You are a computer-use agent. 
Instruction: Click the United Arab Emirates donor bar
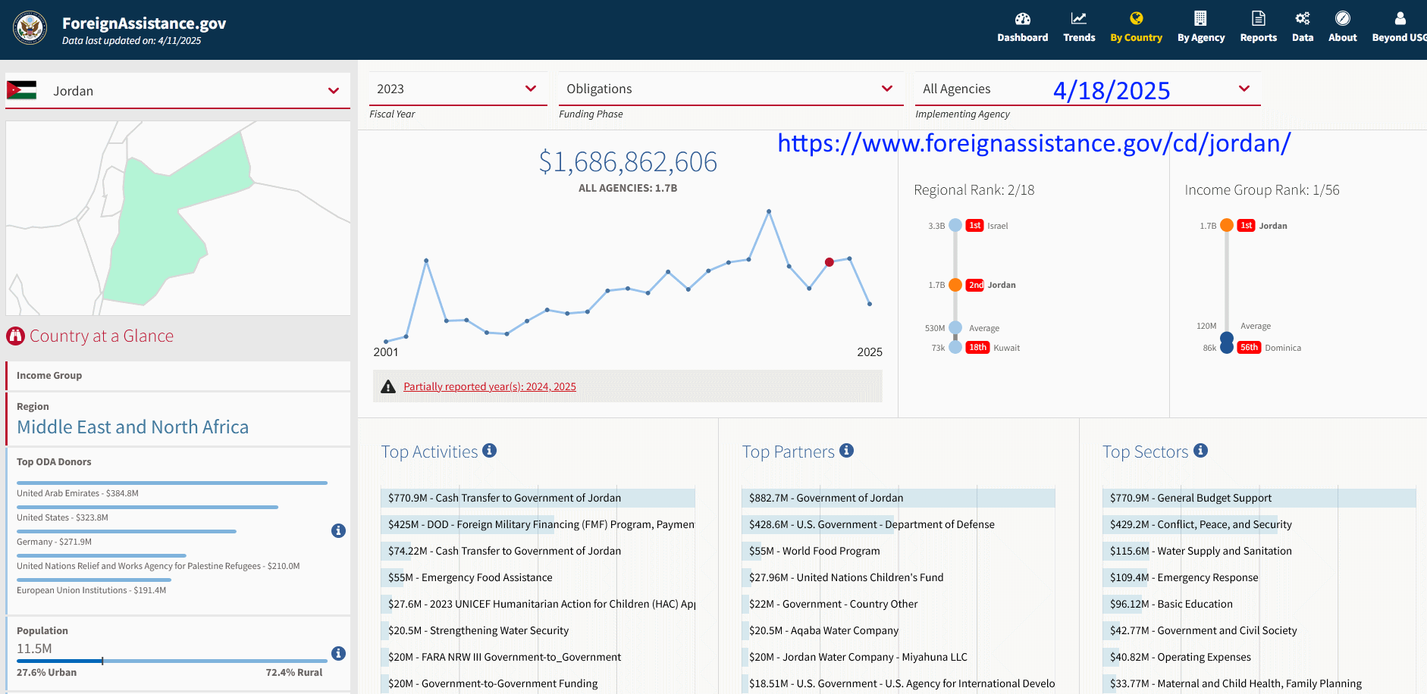[172, 483]
